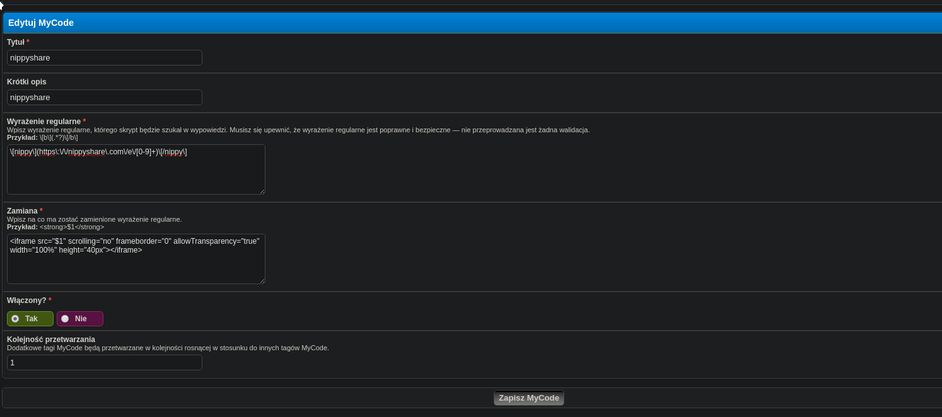Viewport: 942px width, 417px height.
Task: Click the Edytuj MyCode header bar
Action: click(472, 23)
